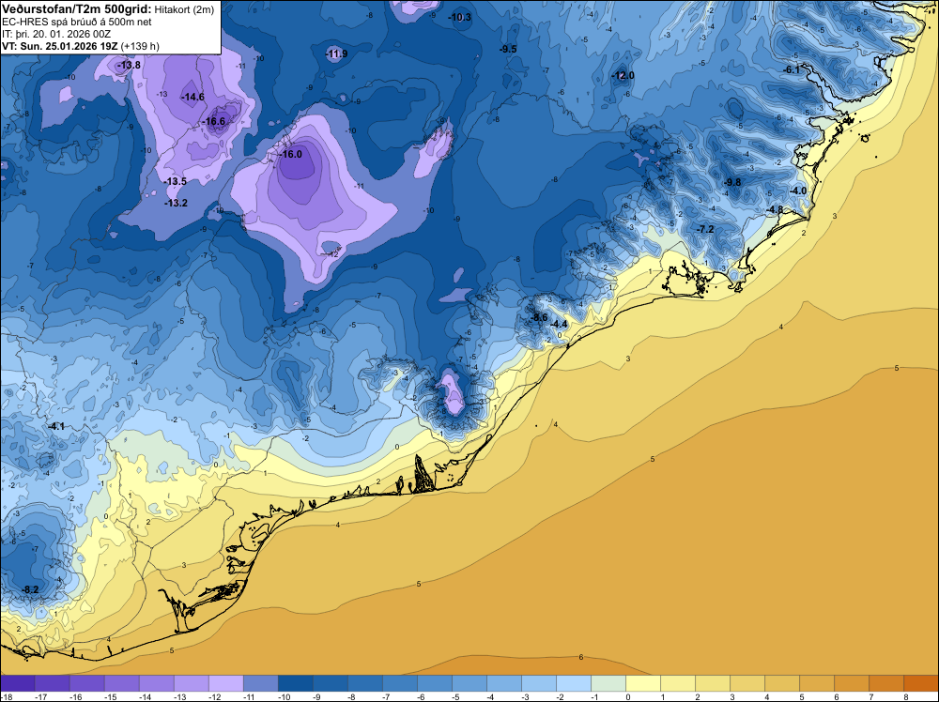Click the bold -13.5 temperature label
939x702 pixels.
coord(176,181)
